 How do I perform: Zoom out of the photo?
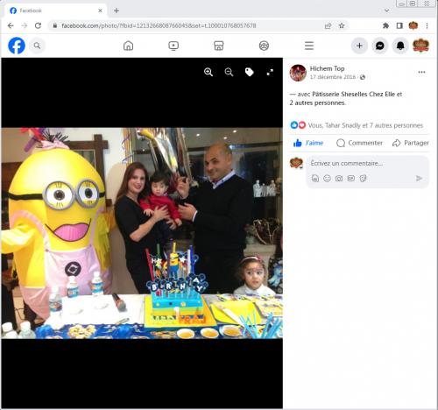tap(229, 72)
